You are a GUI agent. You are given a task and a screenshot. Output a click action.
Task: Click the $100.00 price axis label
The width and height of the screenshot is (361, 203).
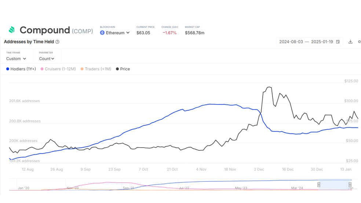point(351,101)
